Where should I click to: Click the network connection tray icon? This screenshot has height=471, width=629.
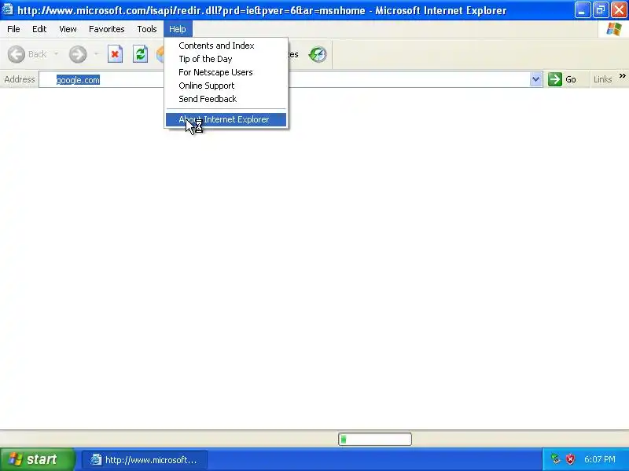coord(556,459)
